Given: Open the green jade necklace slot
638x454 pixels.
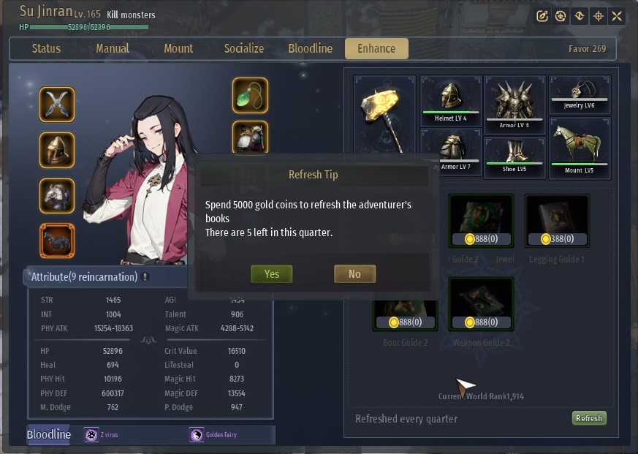Looking at the screenshot, I should pyautogui.click(x=250, y=95).
